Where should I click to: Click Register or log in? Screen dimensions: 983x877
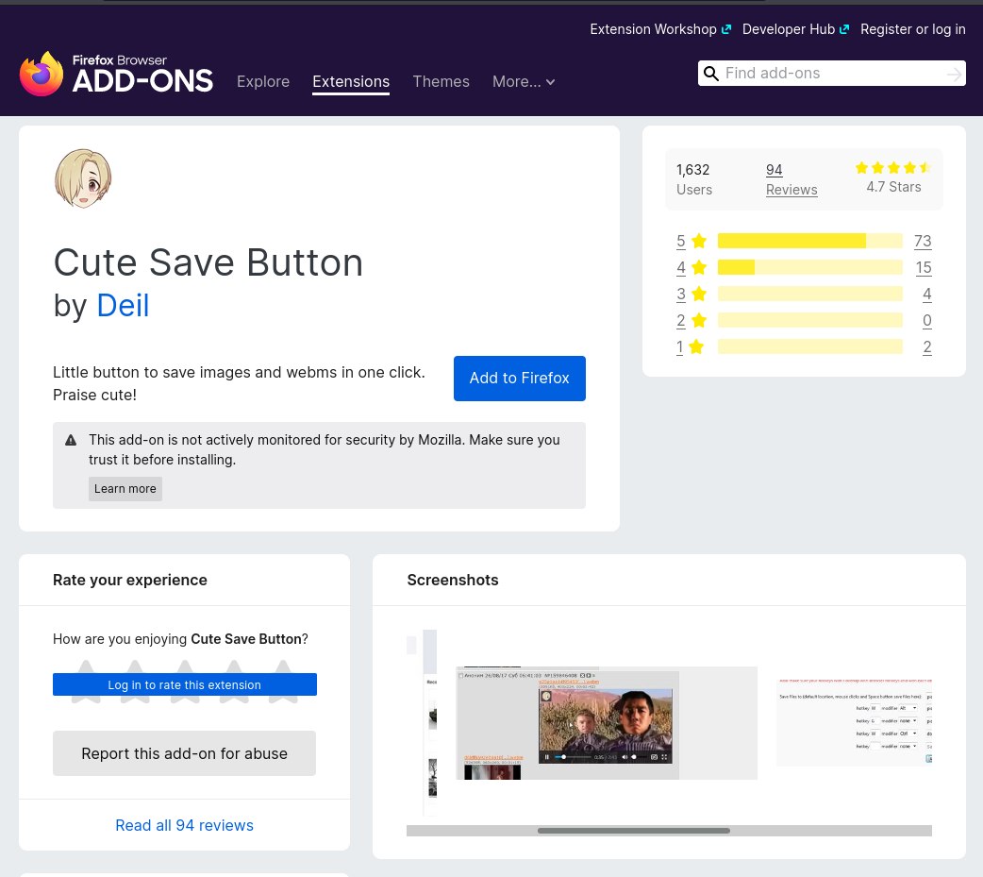pyautogui.click(x=913, y=29)
